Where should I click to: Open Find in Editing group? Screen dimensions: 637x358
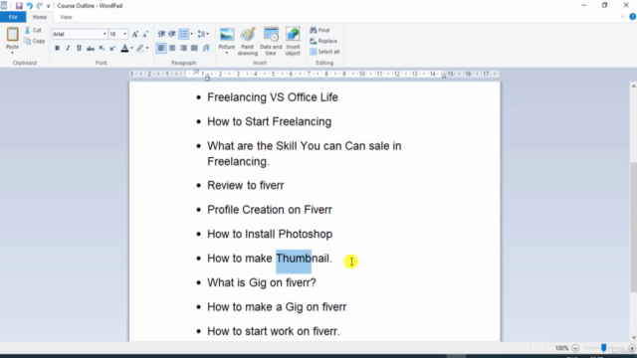[x=319, y=30]
